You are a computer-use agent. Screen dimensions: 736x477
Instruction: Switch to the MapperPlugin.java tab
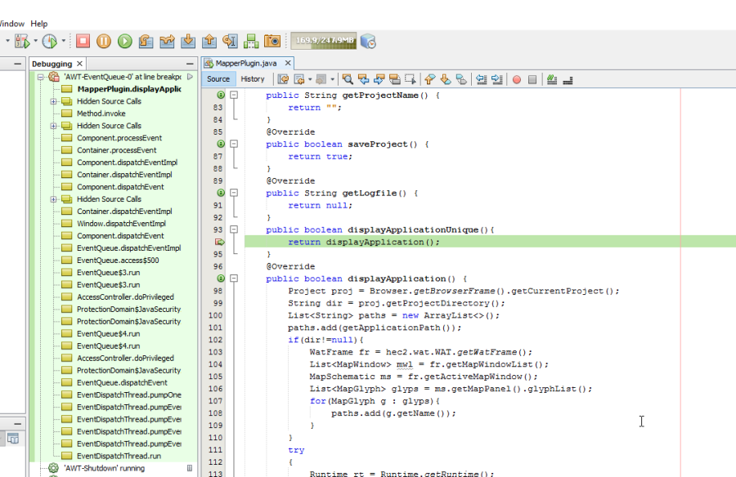pyautogui.click(x=246, y=63)
